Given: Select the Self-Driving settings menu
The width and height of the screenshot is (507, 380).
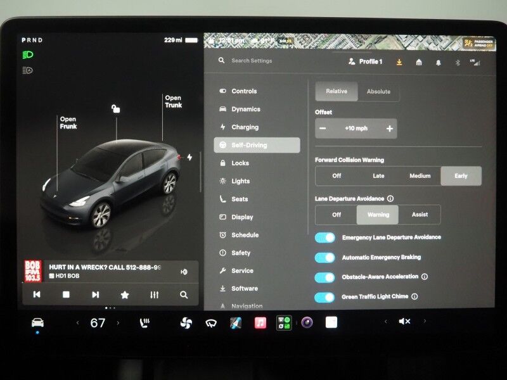Looking at the screenshot, I should pos(257,145).
